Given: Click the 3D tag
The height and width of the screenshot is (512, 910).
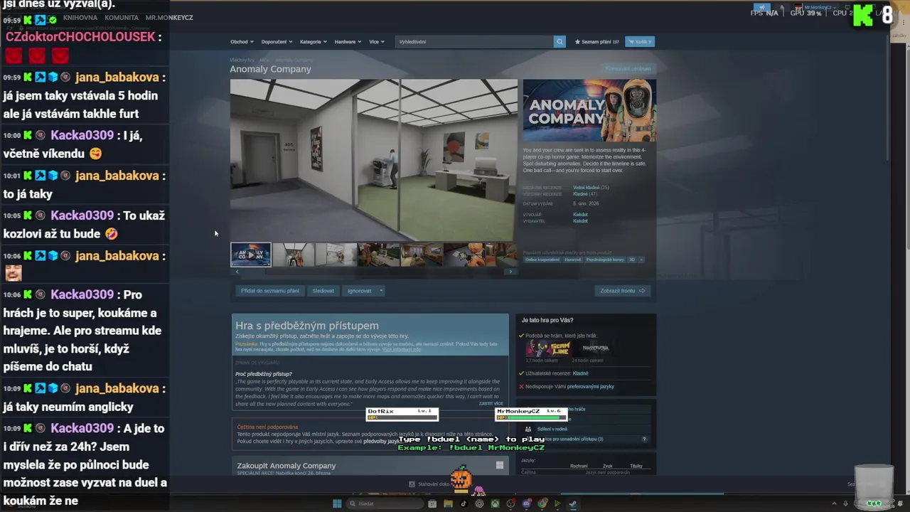Looking at the screenshot, I should [x=632, y=260].
